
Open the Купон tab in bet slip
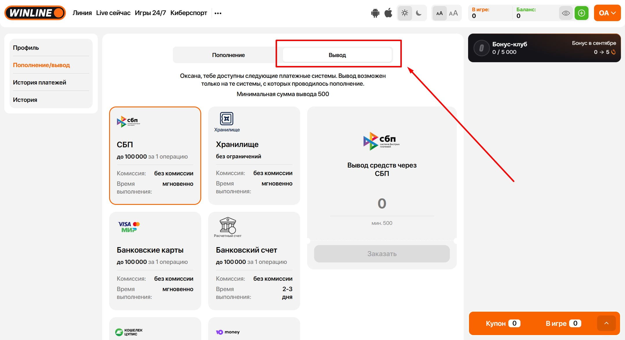[x=503, y=323]
